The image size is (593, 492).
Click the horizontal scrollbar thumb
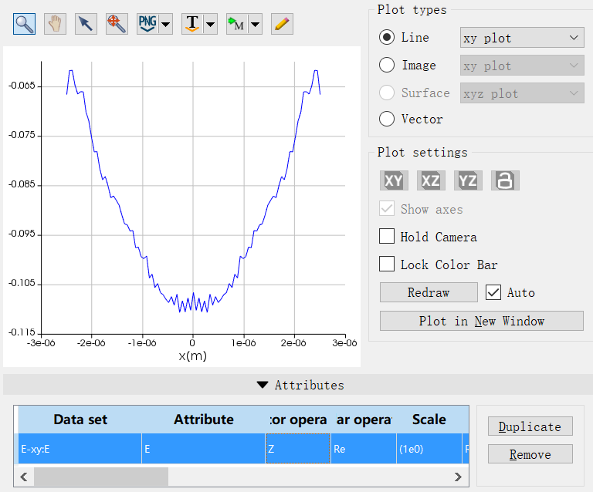pyautogui.click(x=101, y=477)
